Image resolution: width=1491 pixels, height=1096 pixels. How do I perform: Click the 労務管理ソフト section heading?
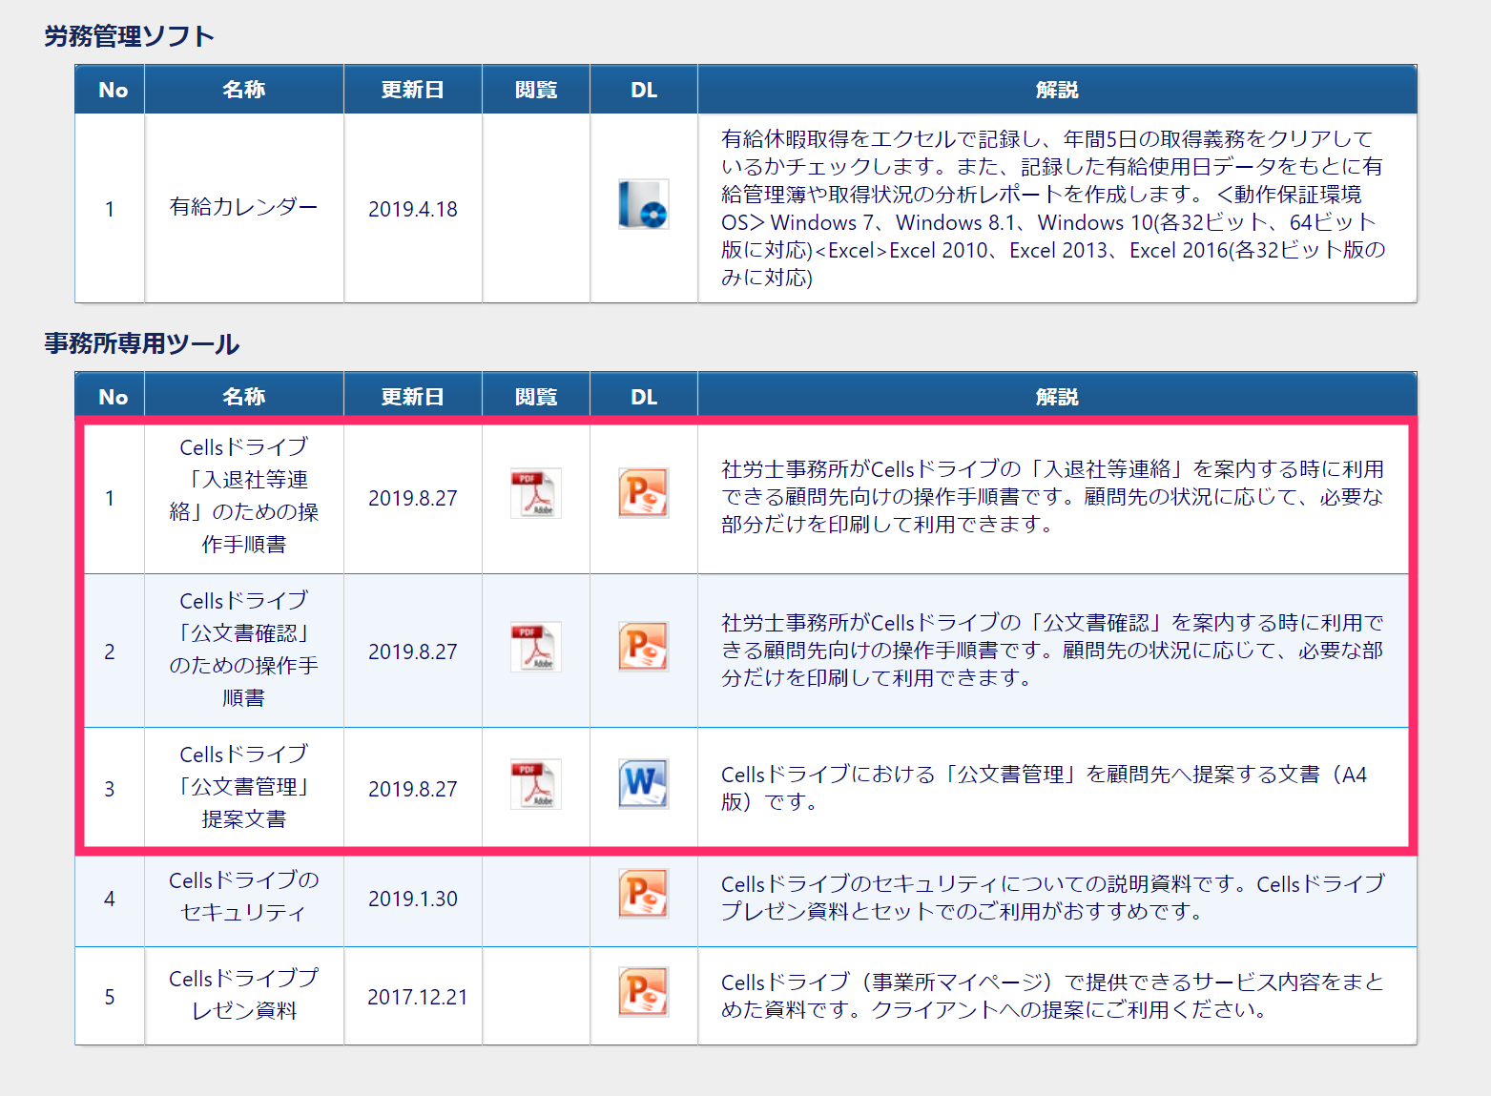(x=129, y=36)
